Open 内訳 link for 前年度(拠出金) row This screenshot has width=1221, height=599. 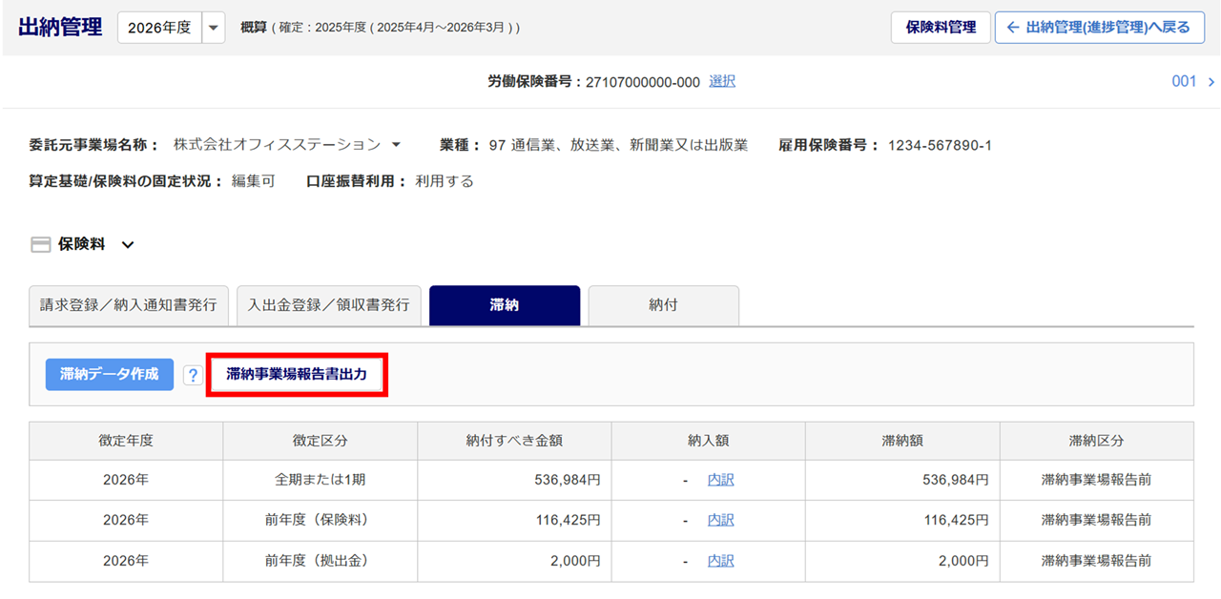[721, 562]
